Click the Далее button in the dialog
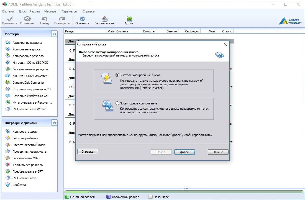Screen dimensions: 305x200 [184, 152]
